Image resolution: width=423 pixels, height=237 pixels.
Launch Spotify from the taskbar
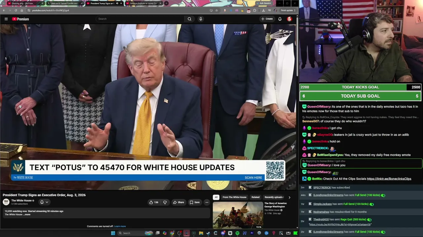(237, 233)
